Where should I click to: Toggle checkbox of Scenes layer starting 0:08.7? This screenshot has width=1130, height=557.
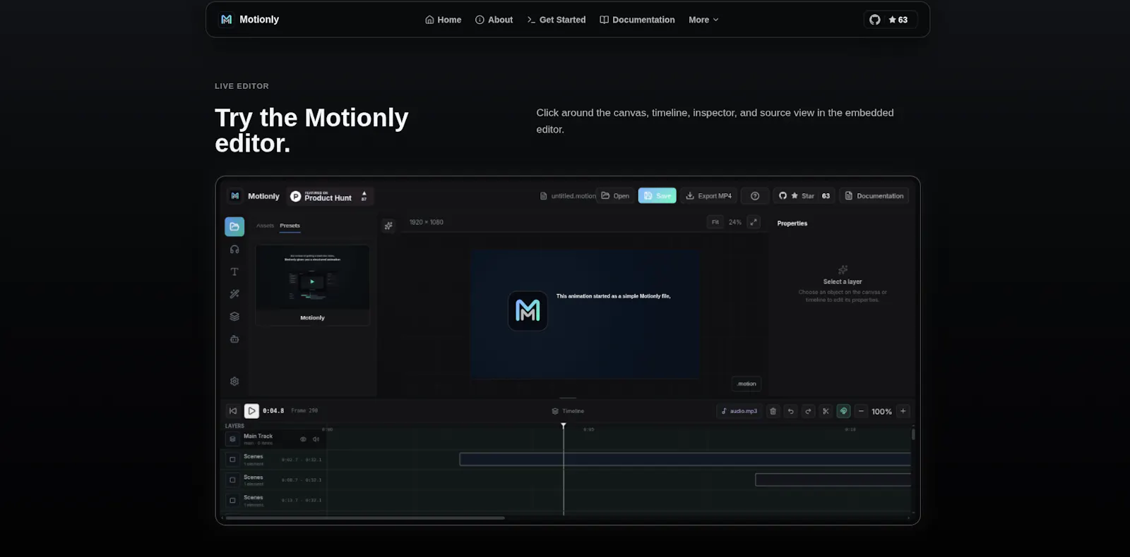tap(232, 480)
